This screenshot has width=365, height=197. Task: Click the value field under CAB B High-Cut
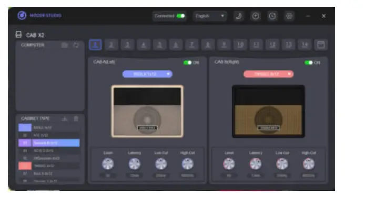(x=309, y=176)
